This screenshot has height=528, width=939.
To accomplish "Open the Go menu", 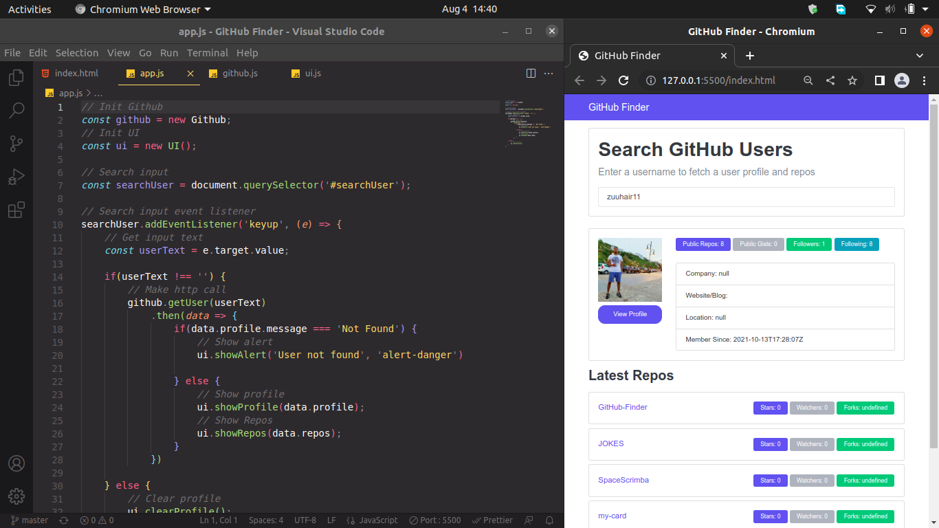I will 145,53.
